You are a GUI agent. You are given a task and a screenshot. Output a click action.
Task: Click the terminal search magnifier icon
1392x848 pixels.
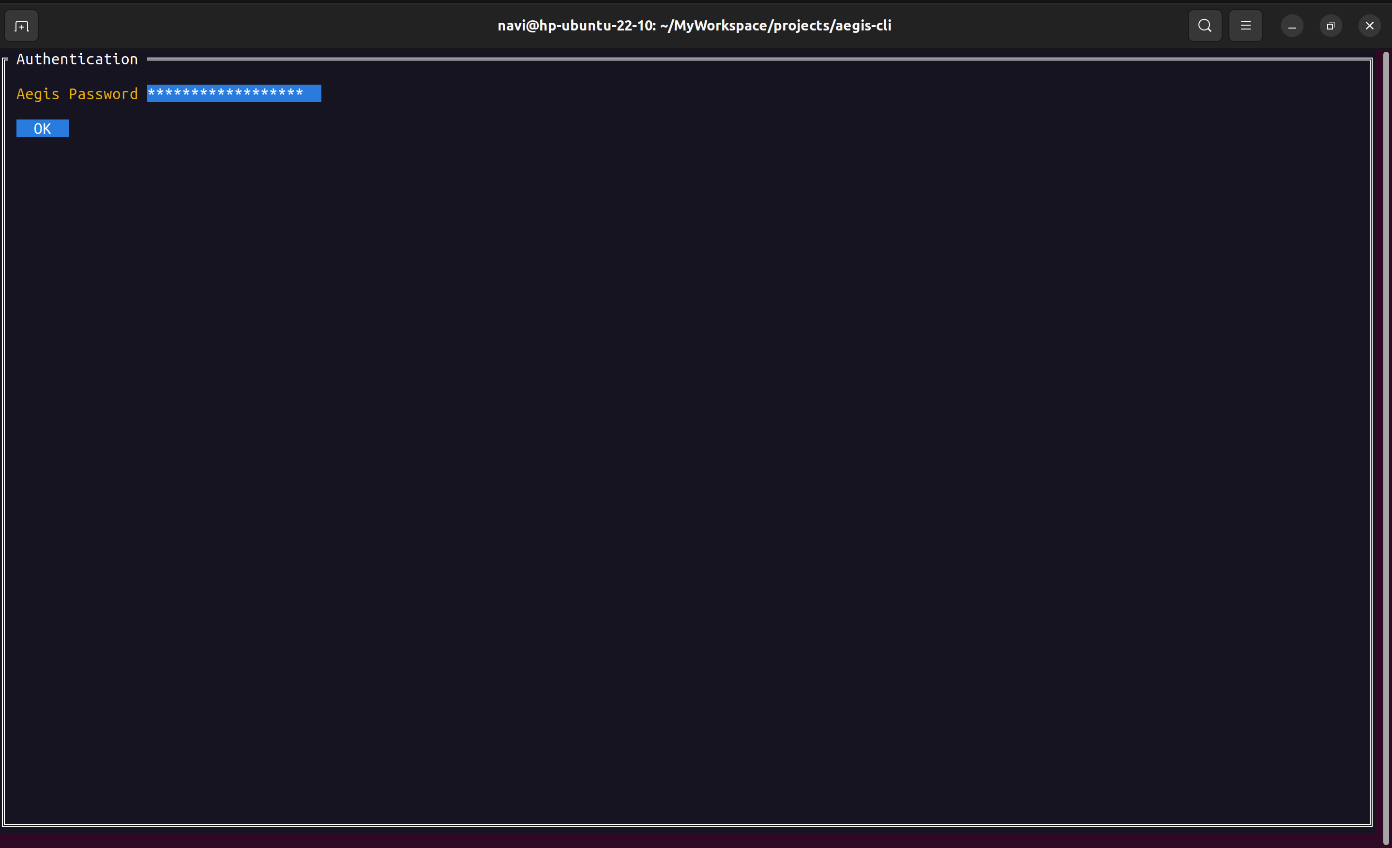[x=1204, y=26]
